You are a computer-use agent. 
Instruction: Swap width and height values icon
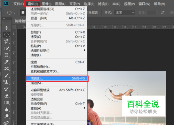coord(163,12)
